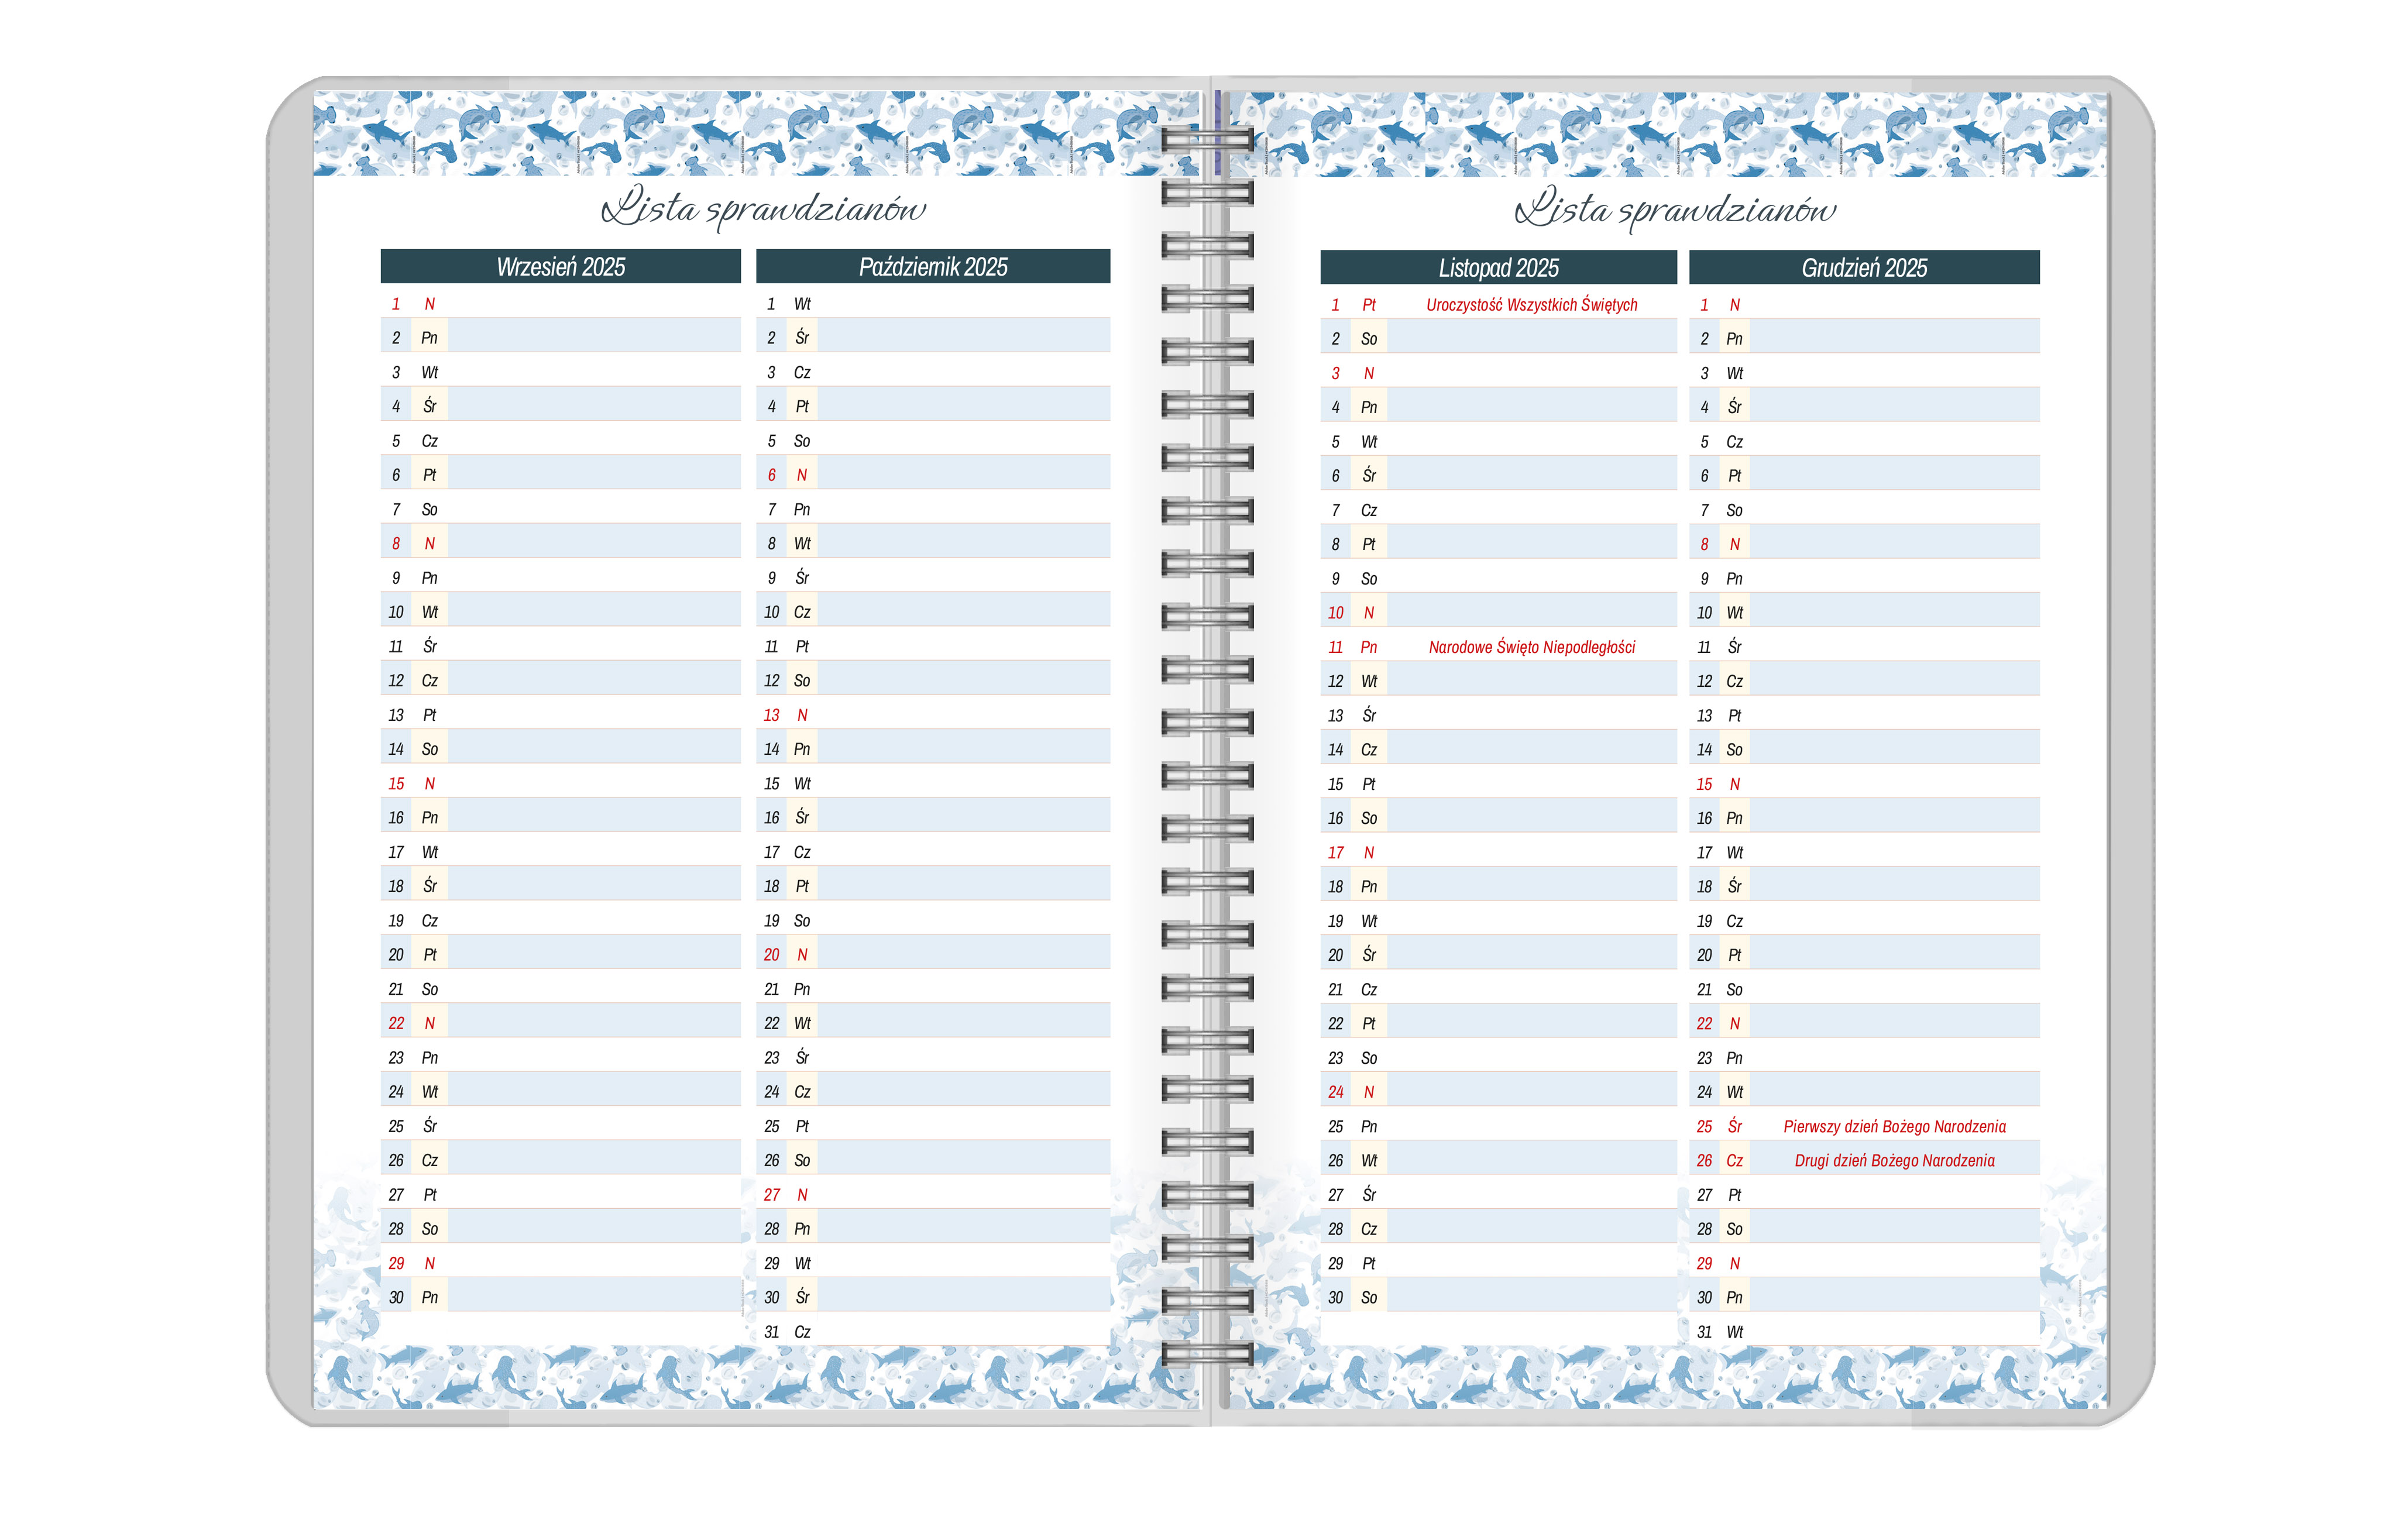The width and height of the screenshot is (2398, 1540).
Task: Click the Wrzesień 2025 month header
Action: click(x=560, y=267)
